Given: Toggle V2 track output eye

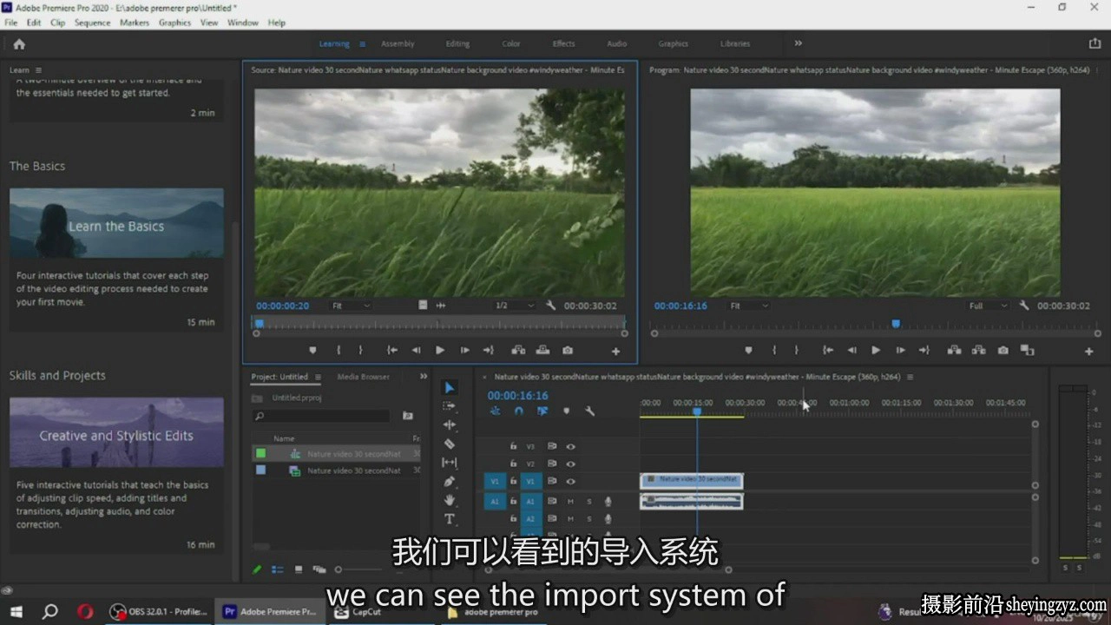Looking at the screenshot, I should click(570, 464).
